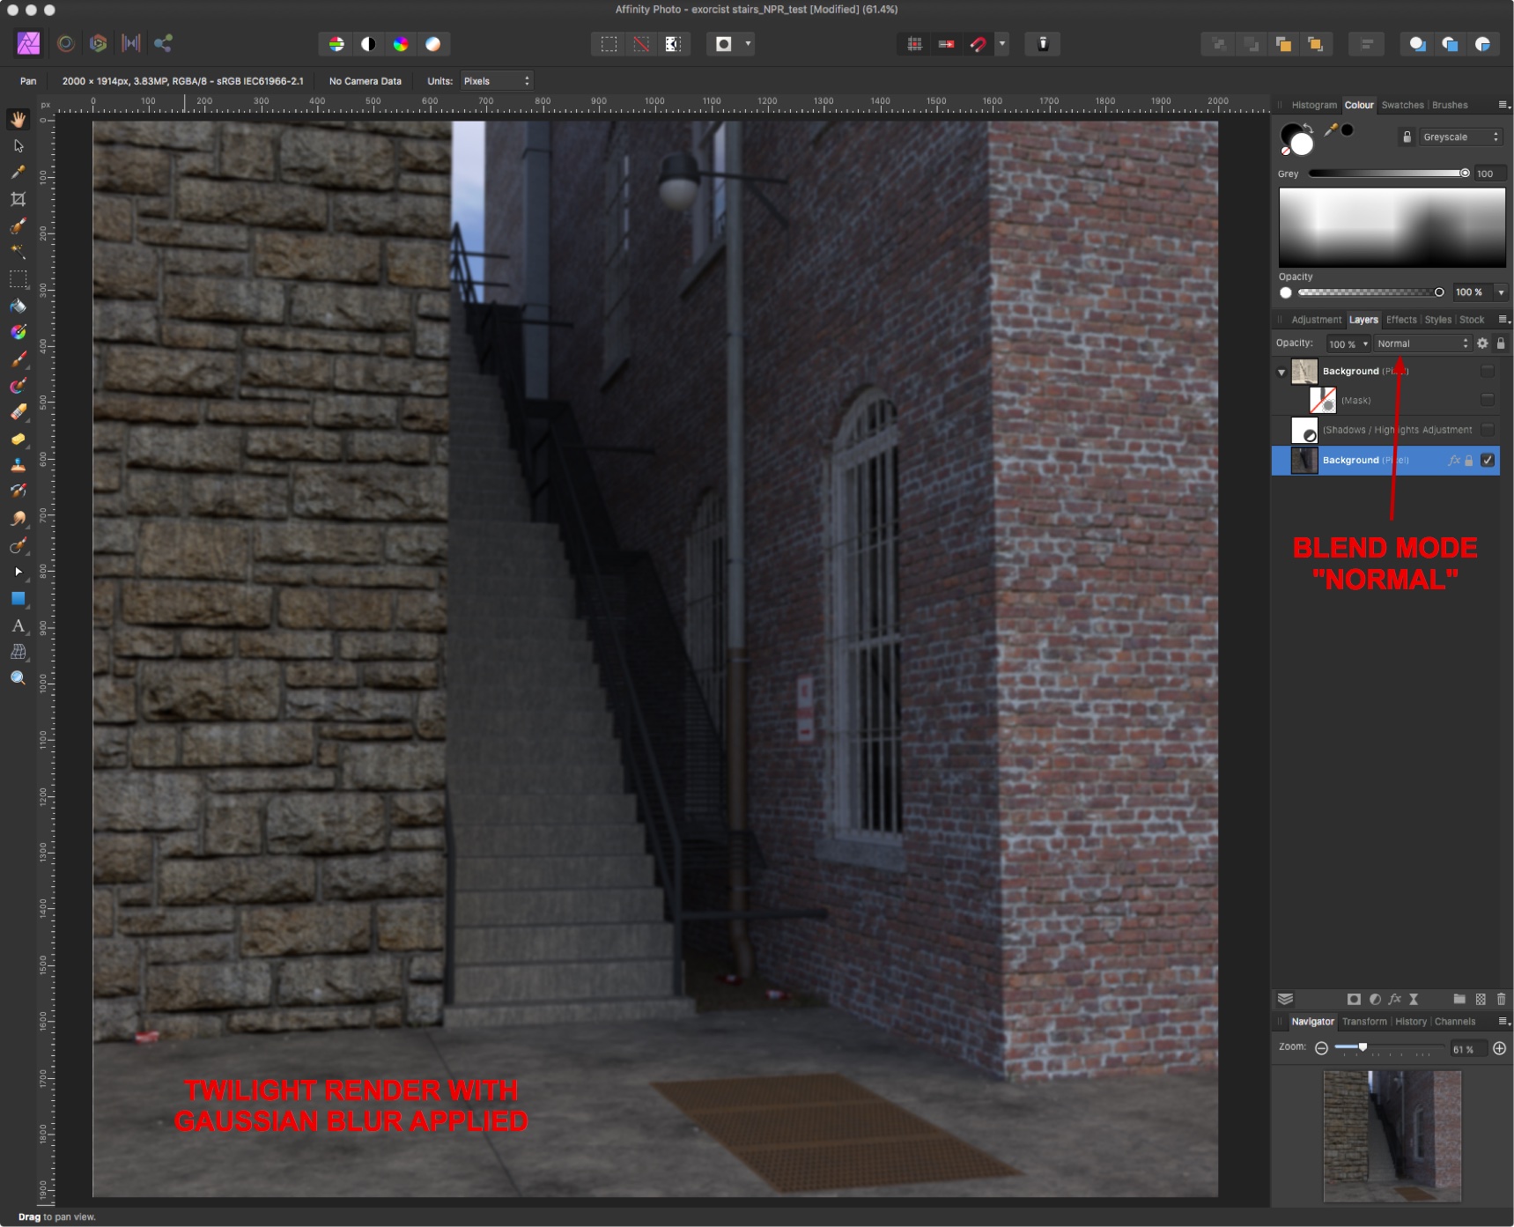Switch to the Channels tab
The width and height of the screenshot is (1514, 1227).
(1455, 1022)
